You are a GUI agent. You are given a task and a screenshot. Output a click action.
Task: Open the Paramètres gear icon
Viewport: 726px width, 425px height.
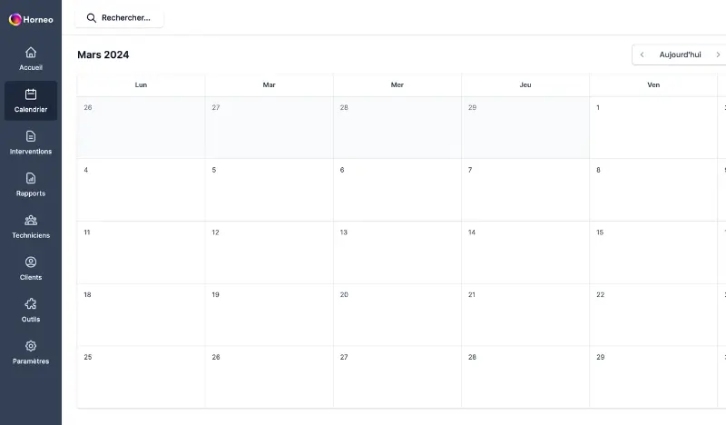click(x=31, y=346)
